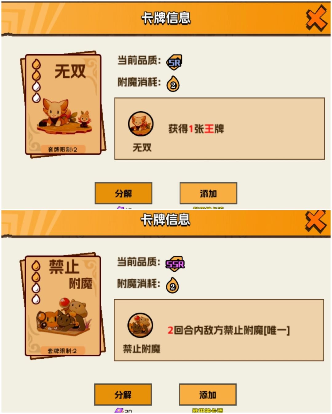Click bottom white droplet on 禁止附魔 card
The image size is (332, 414).
[36, 299]
